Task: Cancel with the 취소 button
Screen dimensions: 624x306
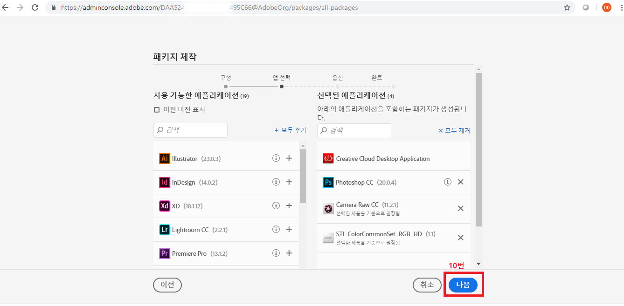Action: coord(427,285)
